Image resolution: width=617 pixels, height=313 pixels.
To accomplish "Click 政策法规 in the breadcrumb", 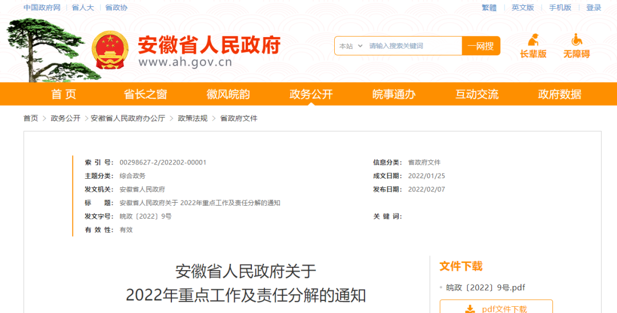I will (x=193, y=118).
